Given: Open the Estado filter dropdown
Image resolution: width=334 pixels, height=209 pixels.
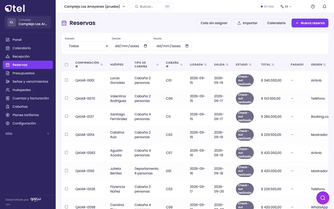Looking at the screenshot, I should point(87,46).
